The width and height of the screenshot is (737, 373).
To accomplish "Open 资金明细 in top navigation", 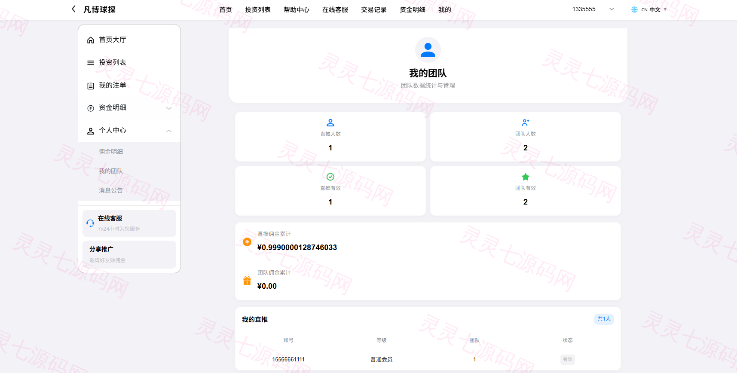I will coord(413,9).
